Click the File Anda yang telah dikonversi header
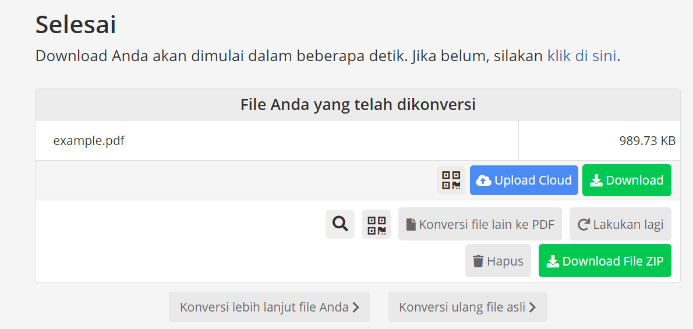693x329 pixels. 358,105
